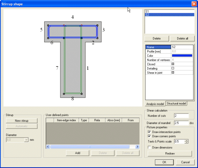Select stirrup S1 in the list
198x168 pixels.
pos(169,11)
